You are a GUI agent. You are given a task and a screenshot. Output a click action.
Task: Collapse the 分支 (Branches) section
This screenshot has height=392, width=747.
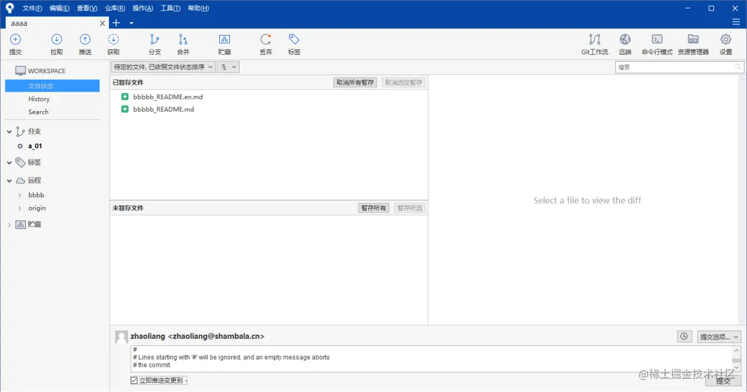[9, 131]
